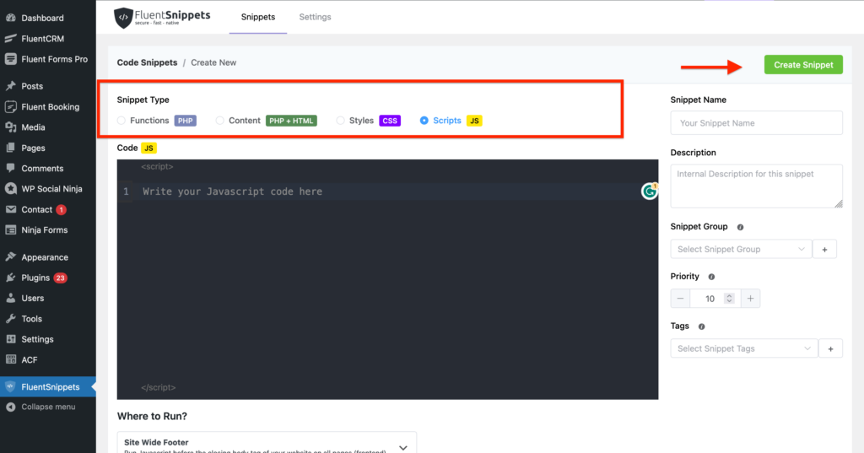
Task: Click the Tags info icon
Action: pos(701,326)
